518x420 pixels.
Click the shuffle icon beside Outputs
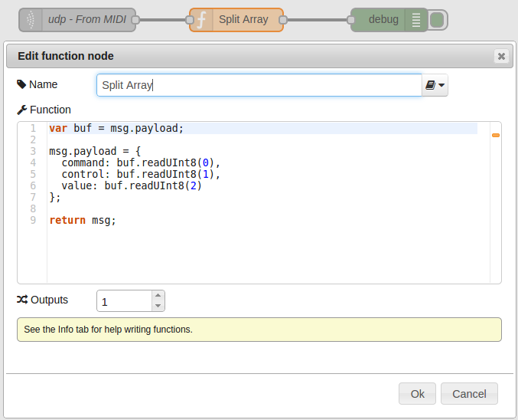point(21,300)
